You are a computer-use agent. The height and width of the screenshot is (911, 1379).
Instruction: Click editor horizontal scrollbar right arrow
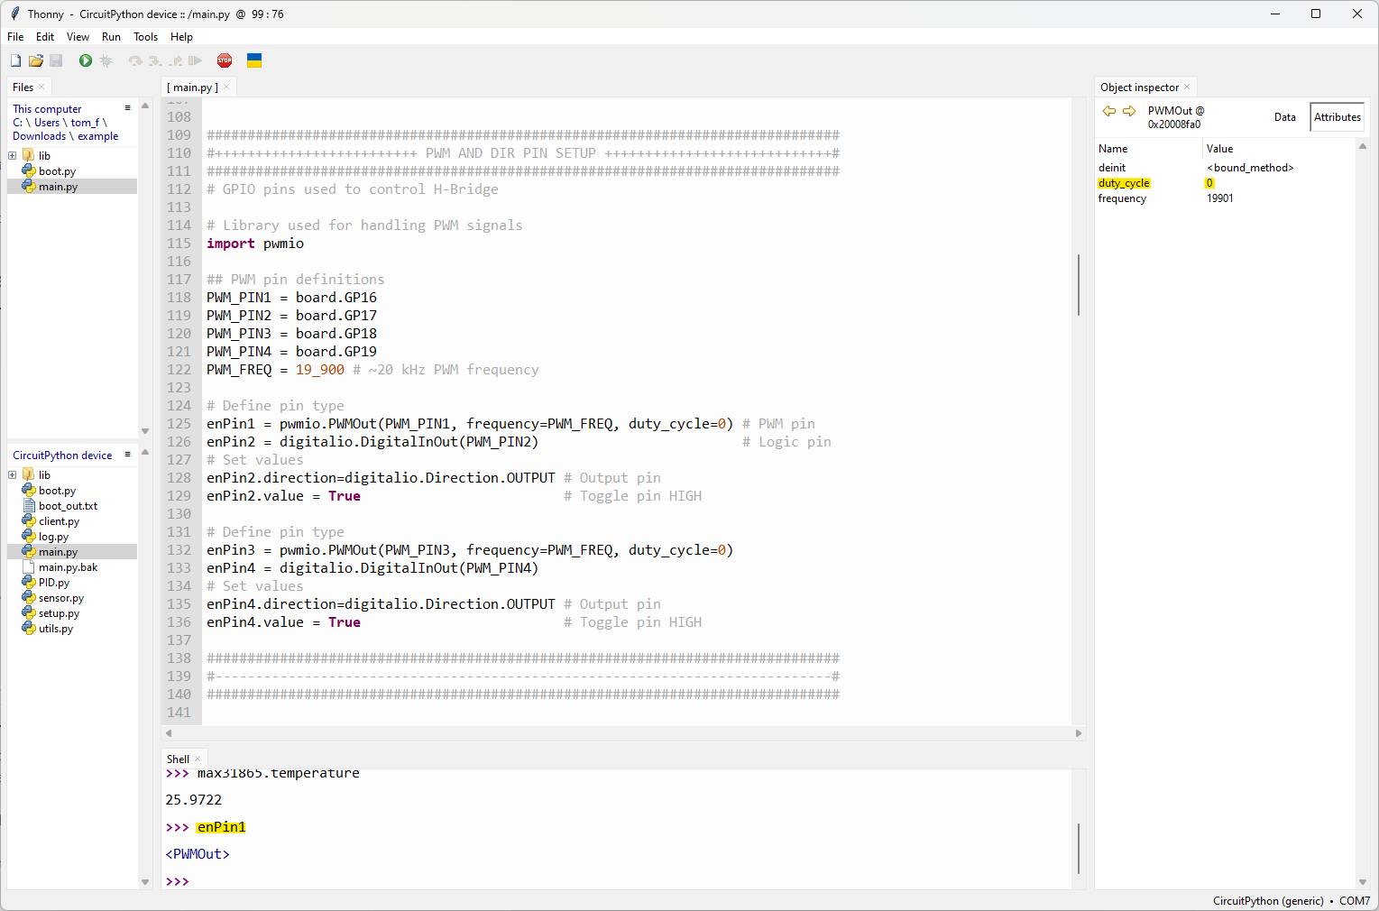(1079, 733)
